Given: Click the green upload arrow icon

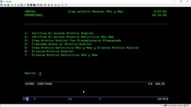Looking at the screenshot, I should 12,5.
